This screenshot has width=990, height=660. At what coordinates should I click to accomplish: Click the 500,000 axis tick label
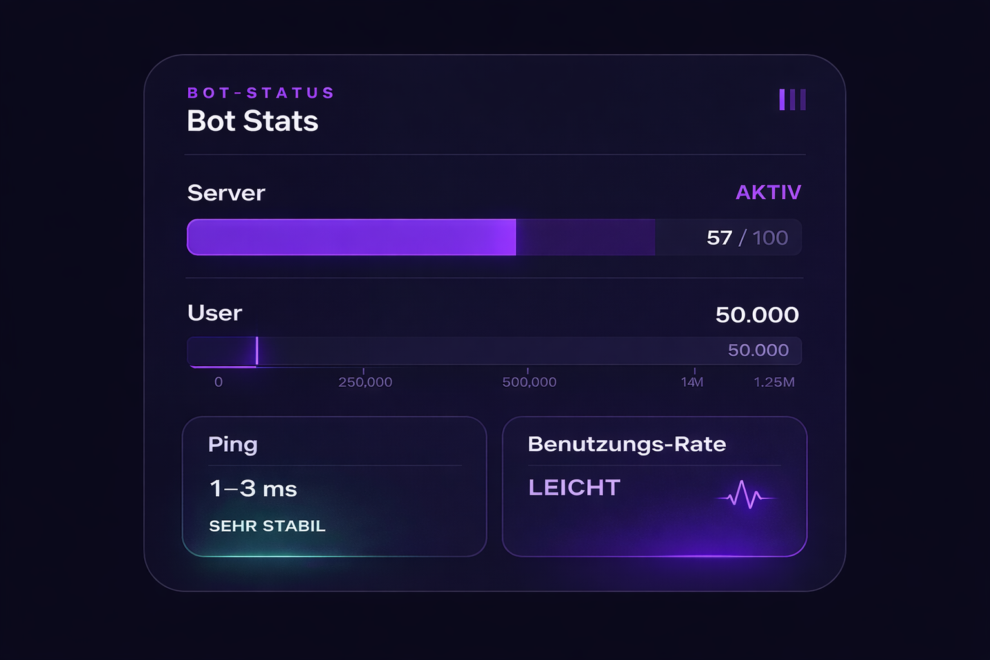tap(529, 382)
